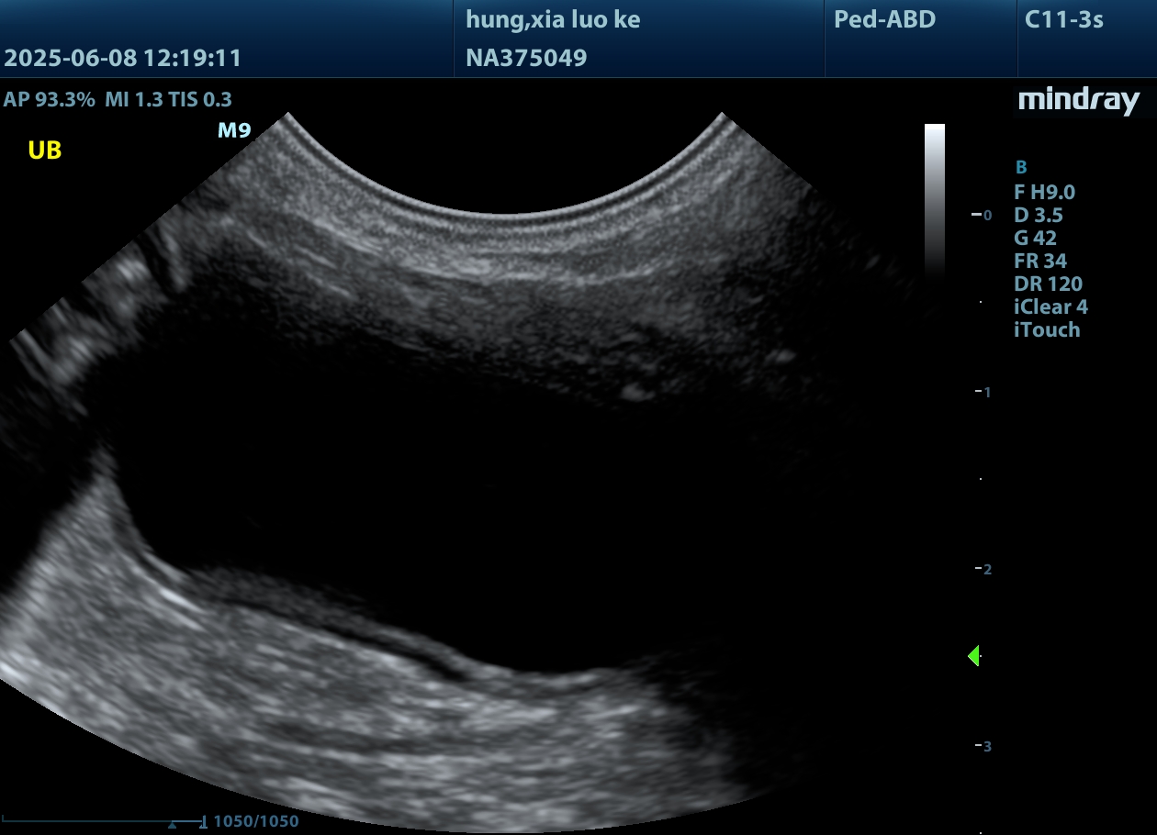Select the gain value G 42
The image size is (1157, 835).
click(x=1035, y=239)
